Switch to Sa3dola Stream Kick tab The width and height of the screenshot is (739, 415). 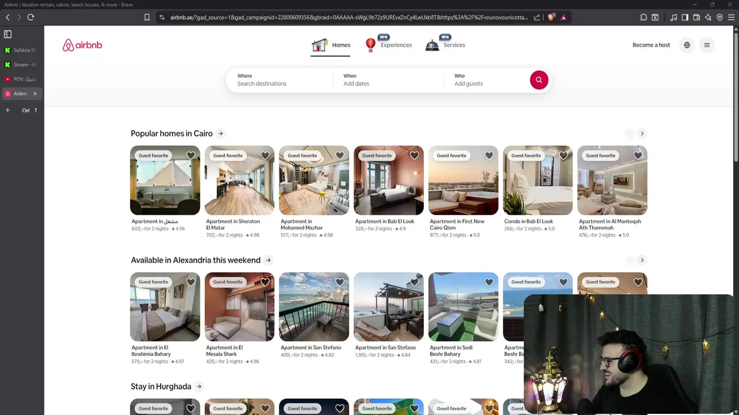pos(21,50)
